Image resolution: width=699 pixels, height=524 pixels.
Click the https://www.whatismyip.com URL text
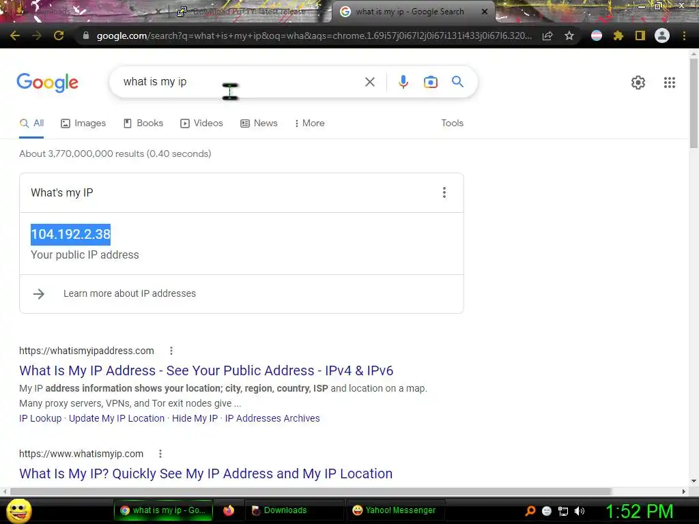[x=81, y=454]
